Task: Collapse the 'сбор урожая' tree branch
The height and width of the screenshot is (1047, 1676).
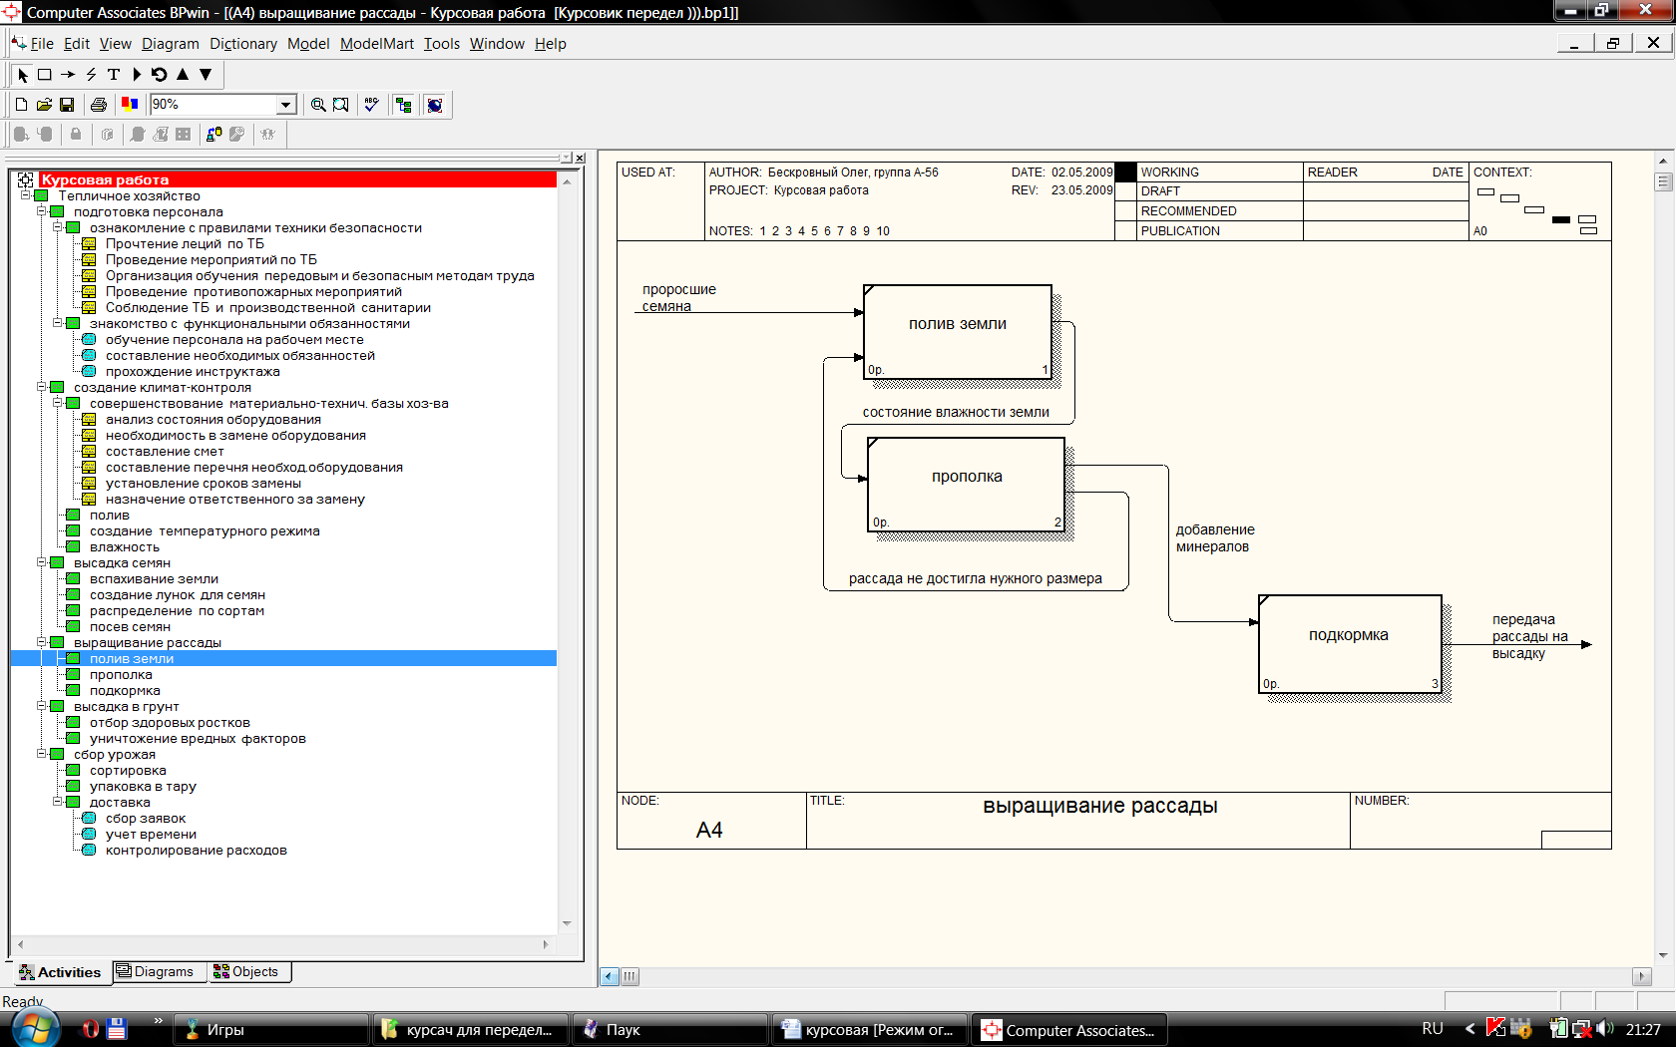Action: (42, 754)
